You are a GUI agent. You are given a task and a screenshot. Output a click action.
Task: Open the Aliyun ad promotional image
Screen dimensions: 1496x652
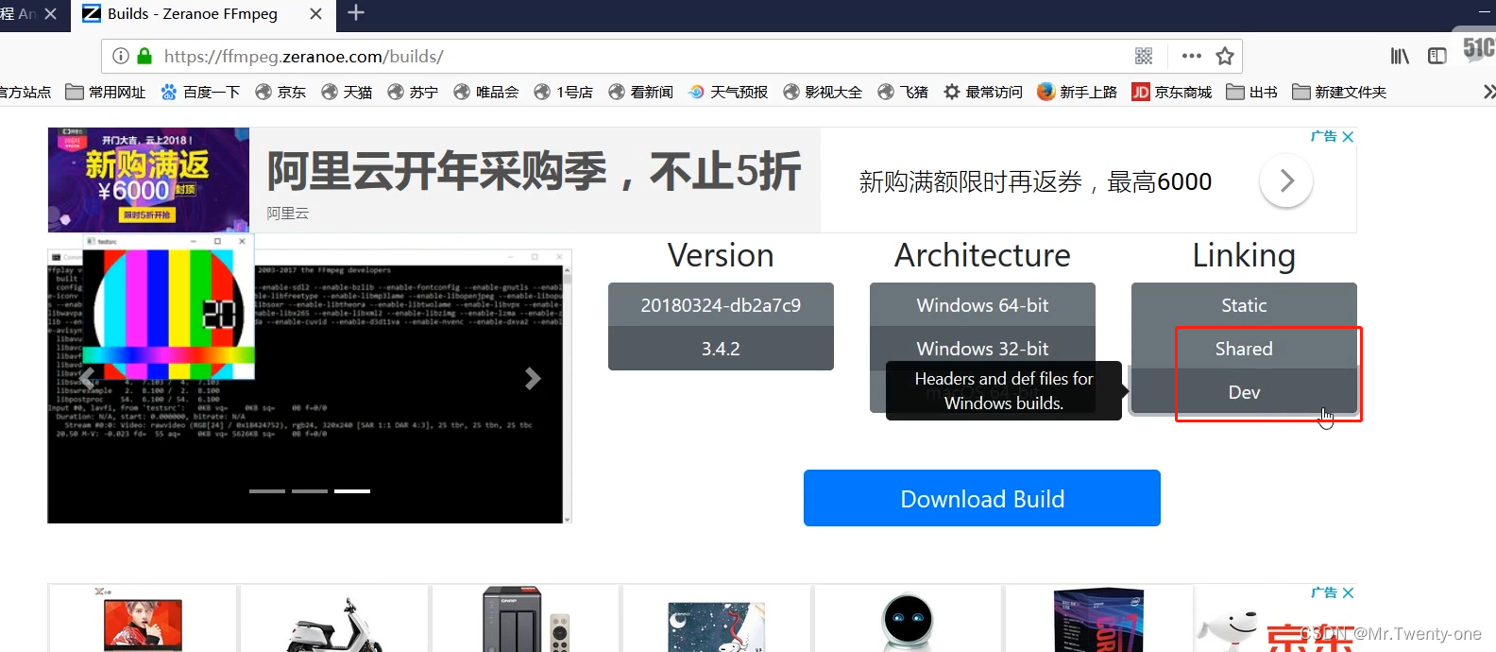[149, 180]
